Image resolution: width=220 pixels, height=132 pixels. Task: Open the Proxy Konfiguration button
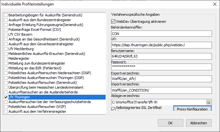point(192,109)
